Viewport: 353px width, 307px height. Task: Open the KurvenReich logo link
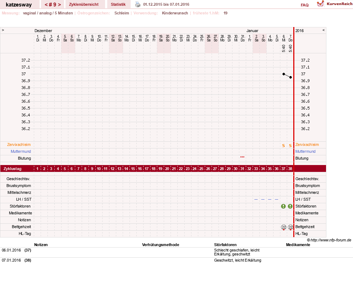[x=335, y=4]
